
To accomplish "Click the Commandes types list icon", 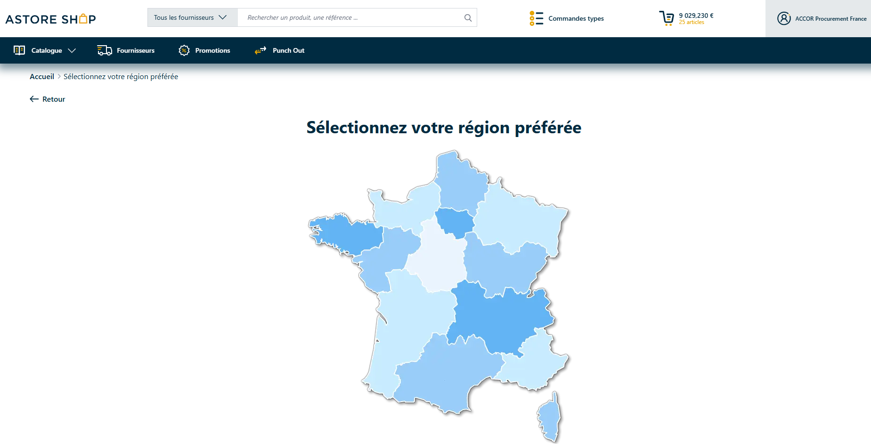I will click(536, 18).
